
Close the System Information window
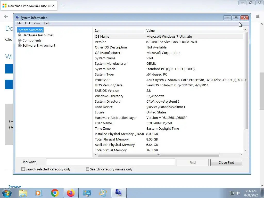pos(244,18)
